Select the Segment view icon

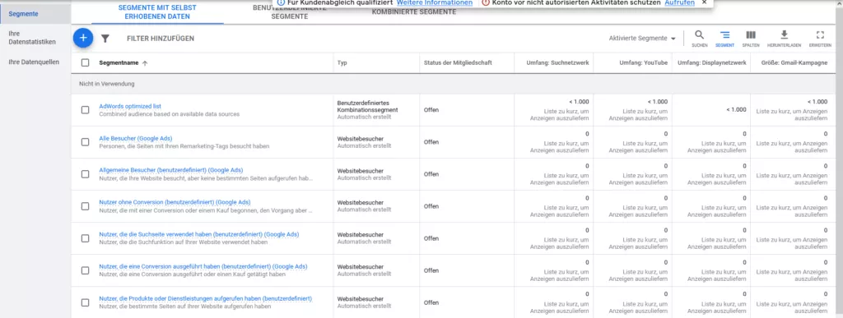(x=724, y=39)
